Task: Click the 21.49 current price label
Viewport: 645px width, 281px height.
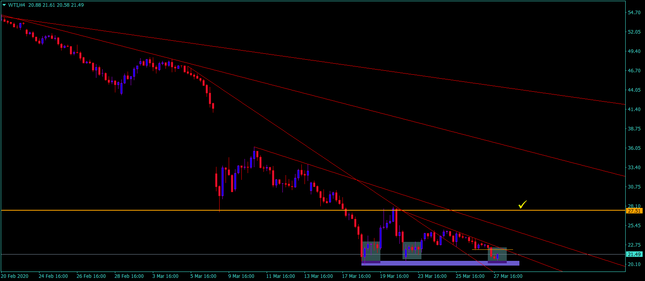Action: pyautogui.click(x=634, y=255)
